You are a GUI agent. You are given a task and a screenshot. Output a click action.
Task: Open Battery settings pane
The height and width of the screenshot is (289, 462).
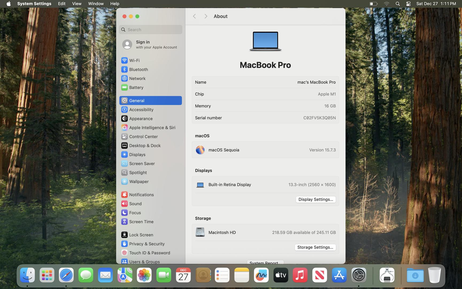tap(136, 88)
